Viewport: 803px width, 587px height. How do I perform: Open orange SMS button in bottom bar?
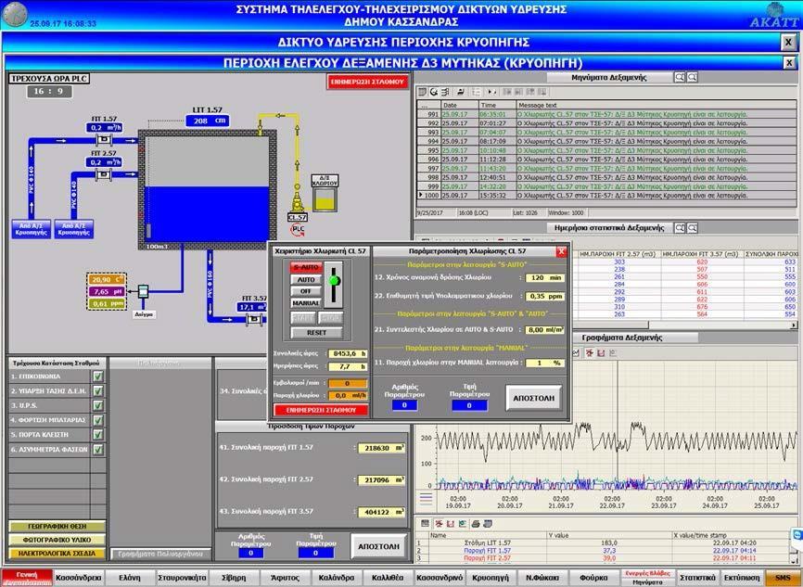pyautogui.click(x=783, y=578)
